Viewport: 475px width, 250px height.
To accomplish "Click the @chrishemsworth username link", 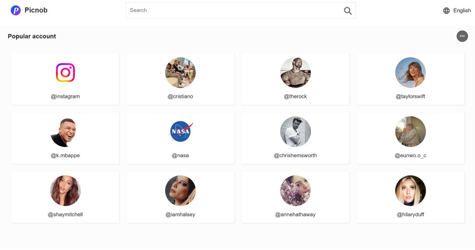I will point(295,155).
